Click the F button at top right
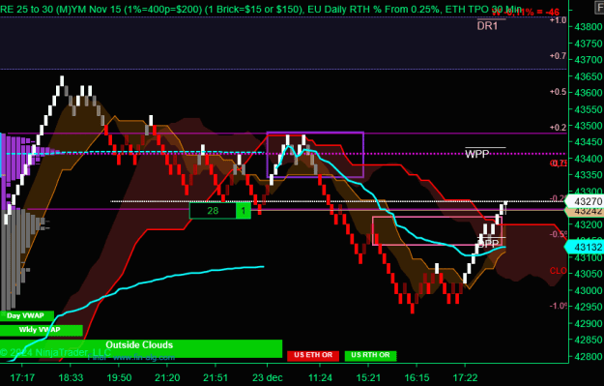 tap(599, 8)
